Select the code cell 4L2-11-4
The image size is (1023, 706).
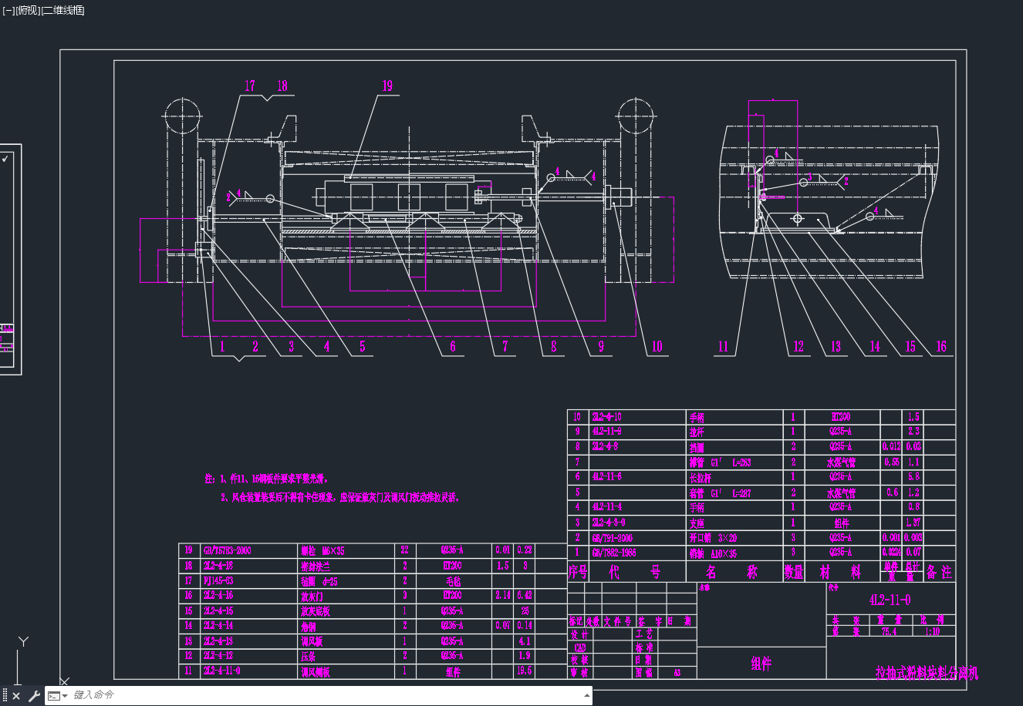(x=607, y=507)
